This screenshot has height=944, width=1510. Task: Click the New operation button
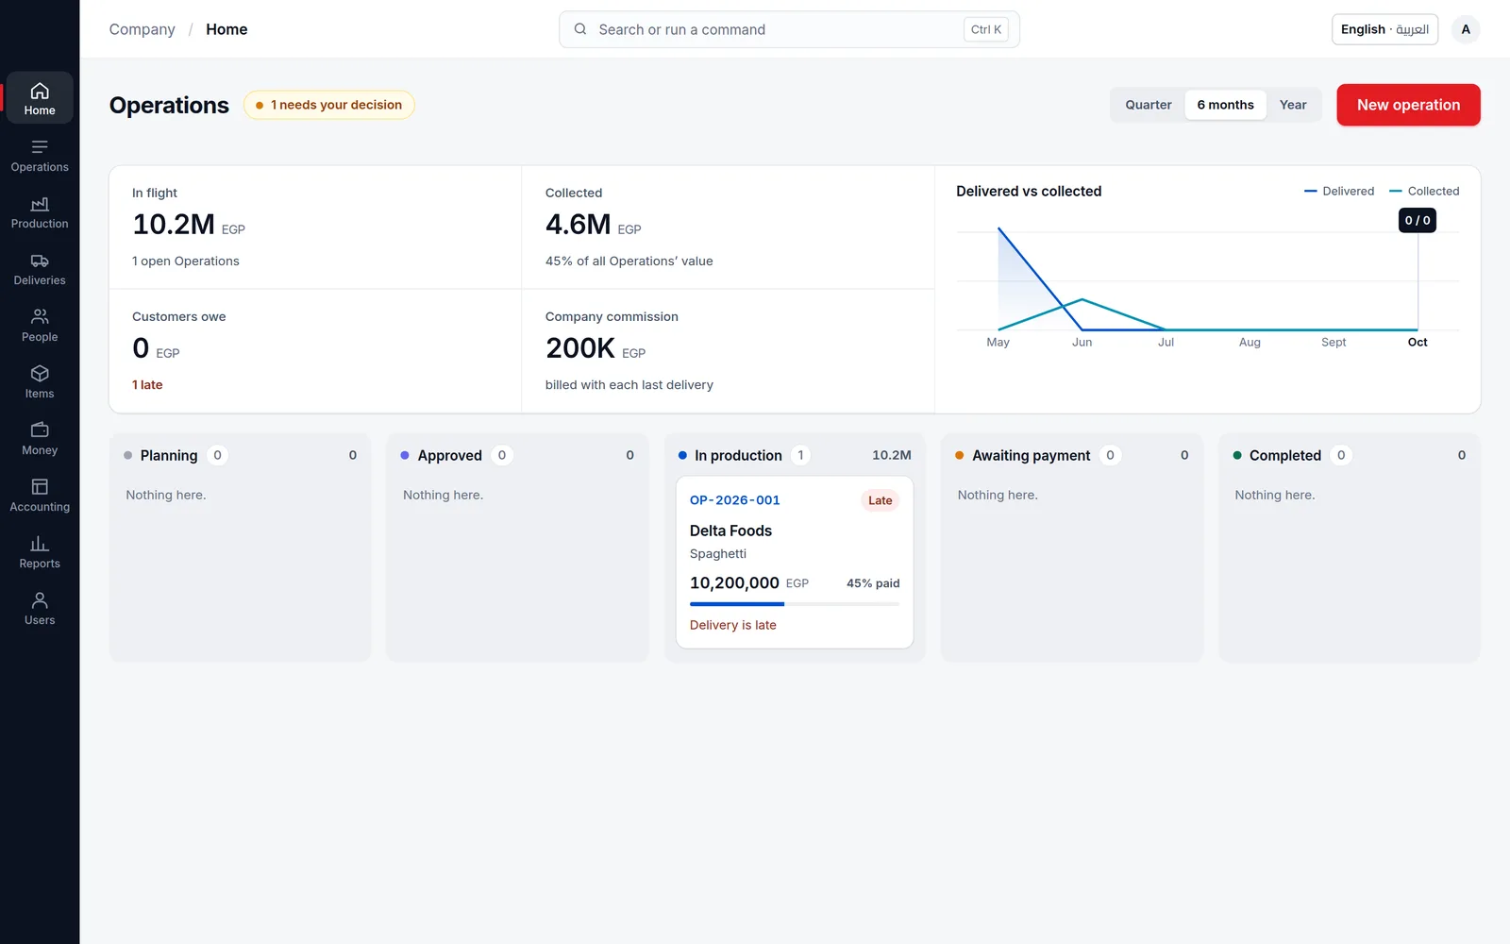click(1408, 105)
